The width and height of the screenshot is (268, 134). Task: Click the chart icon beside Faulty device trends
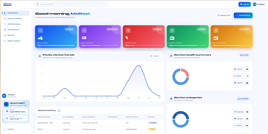click(40, 56)
